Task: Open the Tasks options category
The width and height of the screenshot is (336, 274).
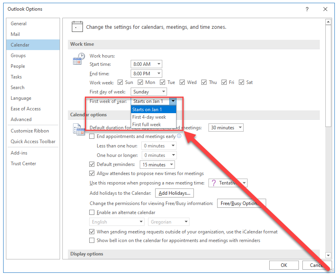Action: click(x=33, y=77)
